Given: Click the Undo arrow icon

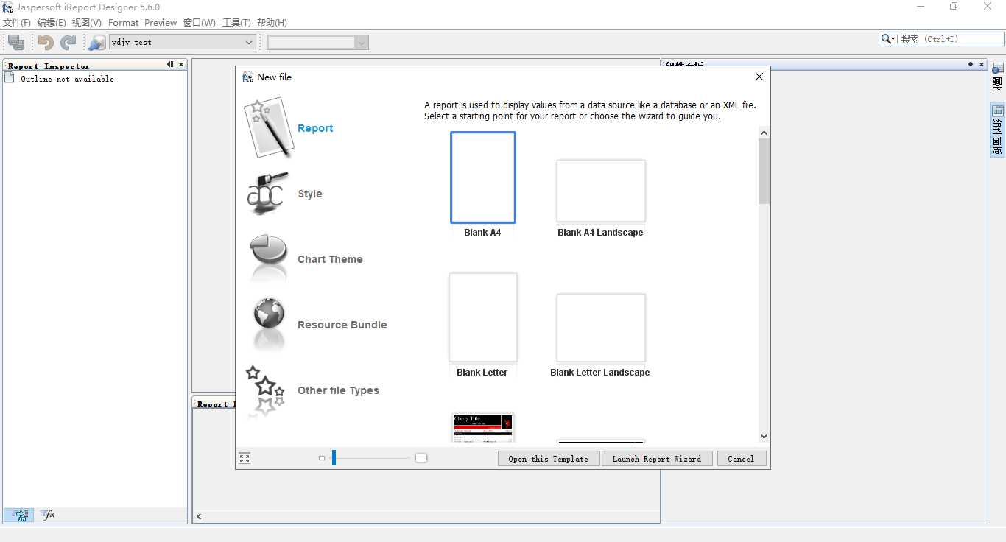Looking at the screenshot, I should click(x=46, y=43).
